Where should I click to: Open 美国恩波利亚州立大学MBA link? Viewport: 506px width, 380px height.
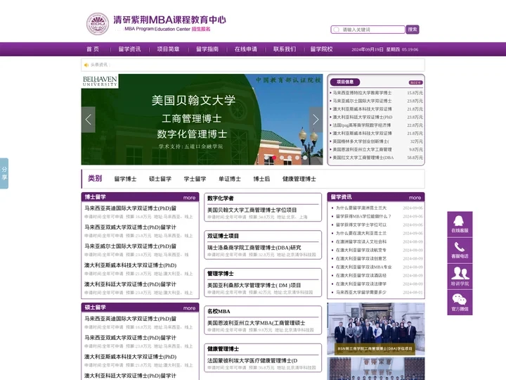257,323
